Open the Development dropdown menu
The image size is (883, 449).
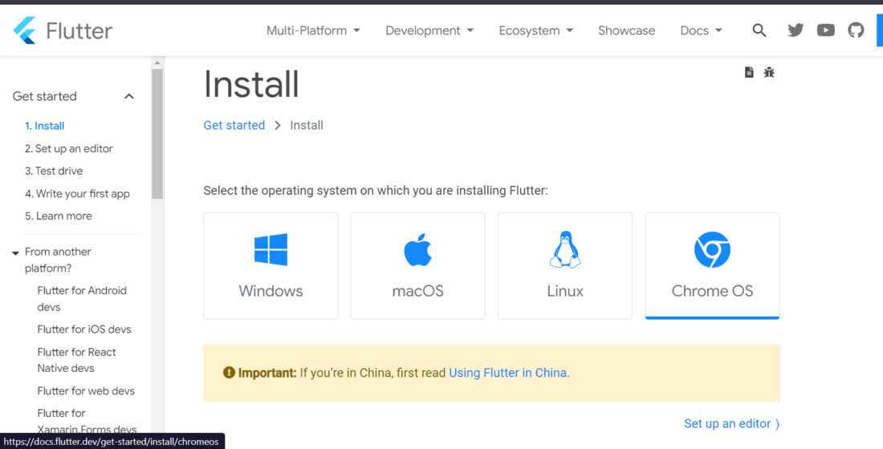coord(429,30)
